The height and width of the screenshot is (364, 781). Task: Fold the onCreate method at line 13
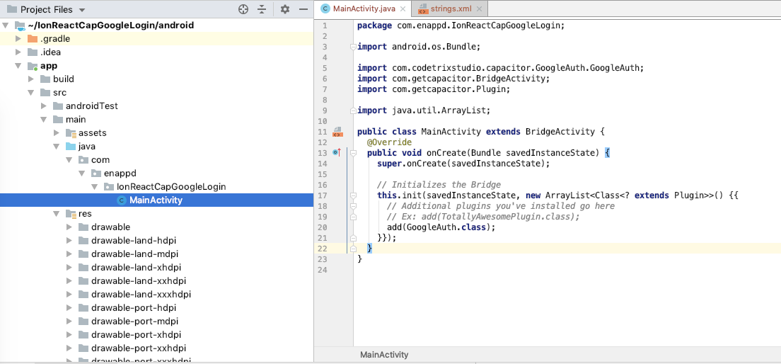352,153
